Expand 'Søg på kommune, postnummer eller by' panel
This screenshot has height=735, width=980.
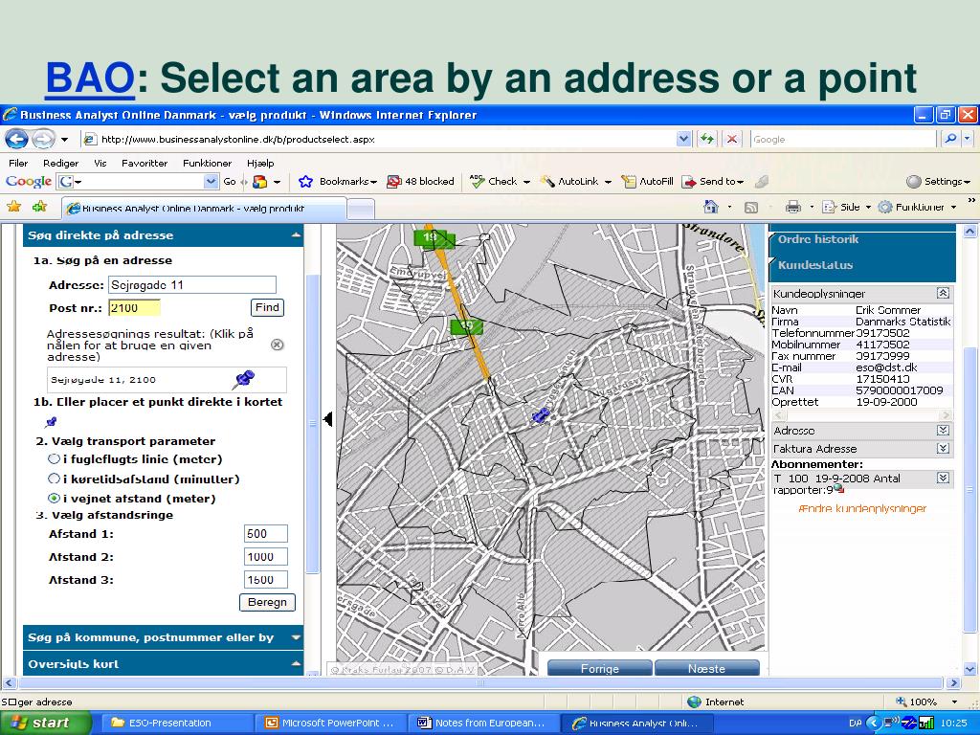tap(296, 637)
